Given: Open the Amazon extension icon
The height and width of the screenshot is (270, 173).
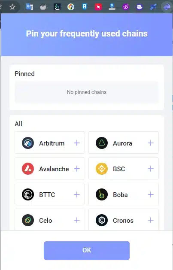Looking at the screenshot, I should [x=112, y=7].
